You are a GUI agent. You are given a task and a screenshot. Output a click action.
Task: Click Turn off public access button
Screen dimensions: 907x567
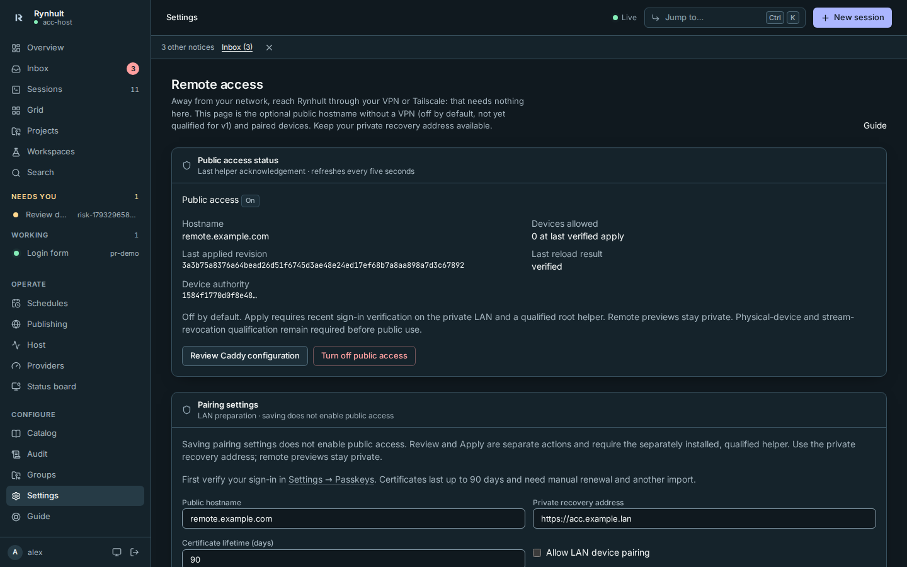coord(364,356)
